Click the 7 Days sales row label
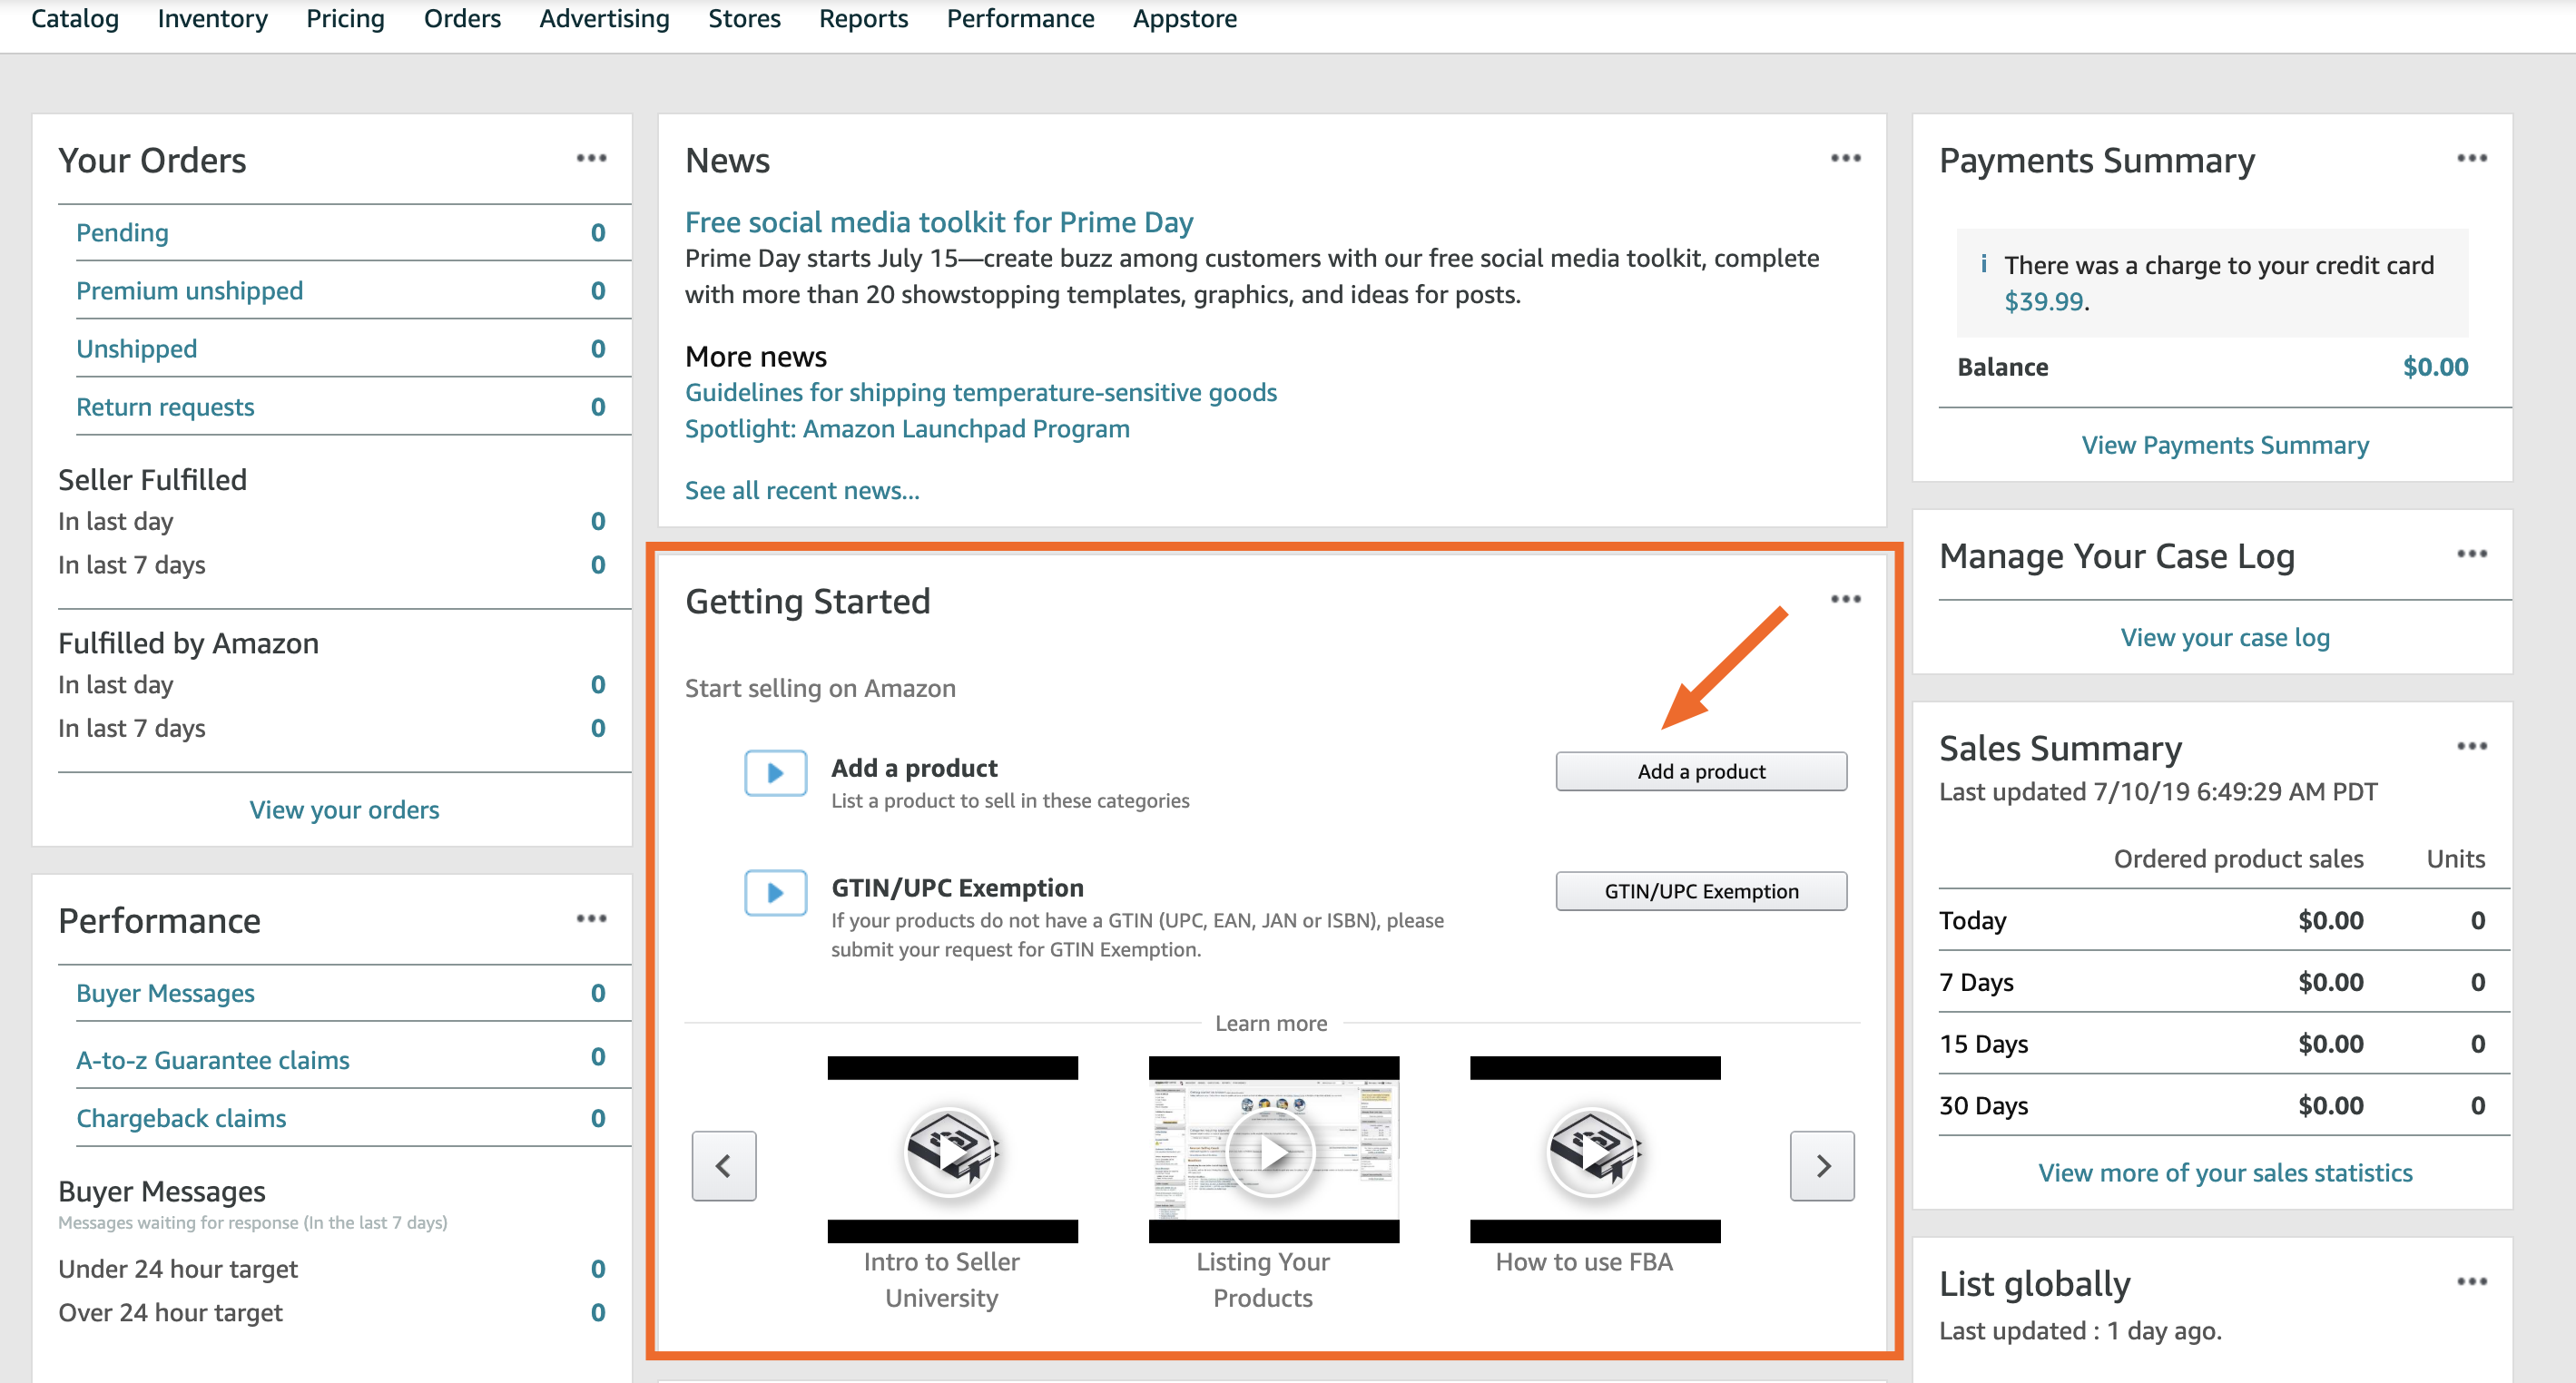 pos(1976,982)
